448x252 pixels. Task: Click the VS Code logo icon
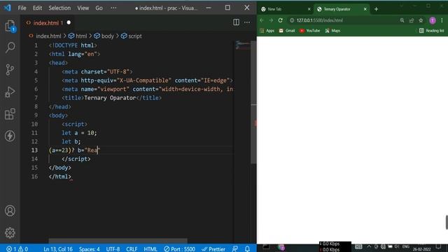[x=7, y=8]
